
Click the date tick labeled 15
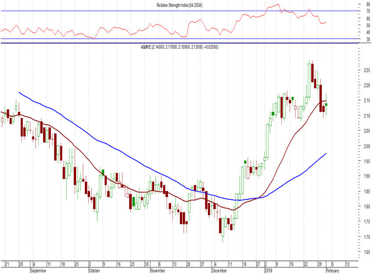pyautogui.click(x=292, y=264)
